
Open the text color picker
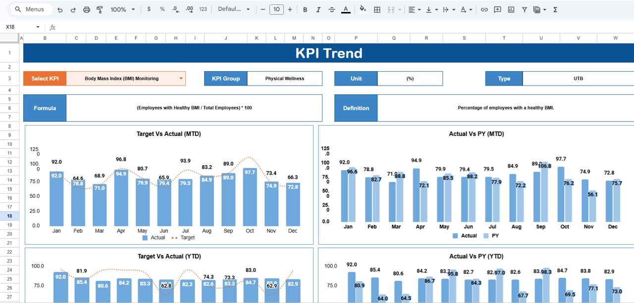tap(345, 9)
